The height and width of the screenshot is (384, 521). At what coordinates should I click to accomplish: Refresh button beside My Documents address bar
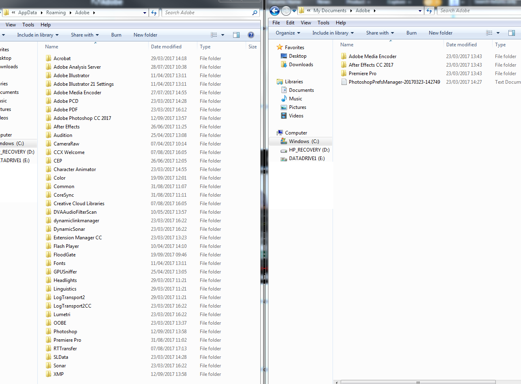pos(429,11)
